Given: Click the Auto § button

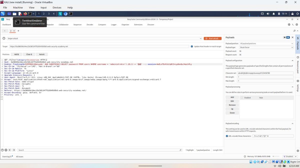Looking at the screenshot, I should point(42,54).
